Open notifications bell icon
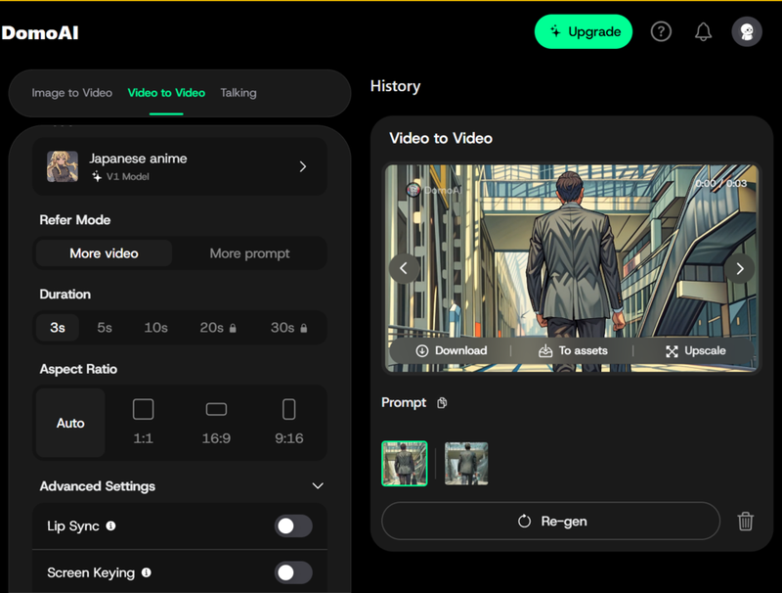 (x=703, y=32)
